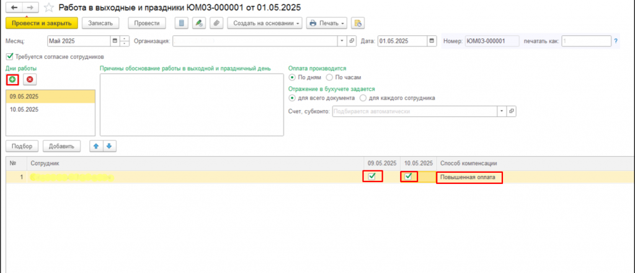Open the Организация record with open icon
Viewport: 635px width, 273px height.
point(352,41)
